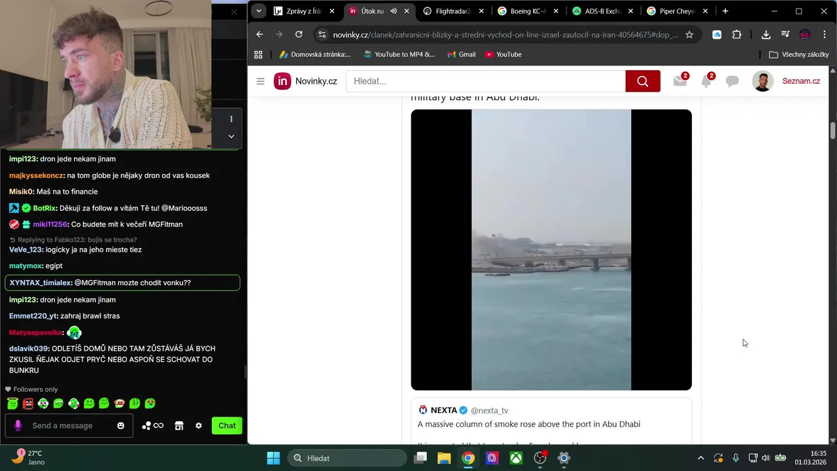The image size is (837, 471).
Task: Click username miki11256 in chat
Action: 50,224
